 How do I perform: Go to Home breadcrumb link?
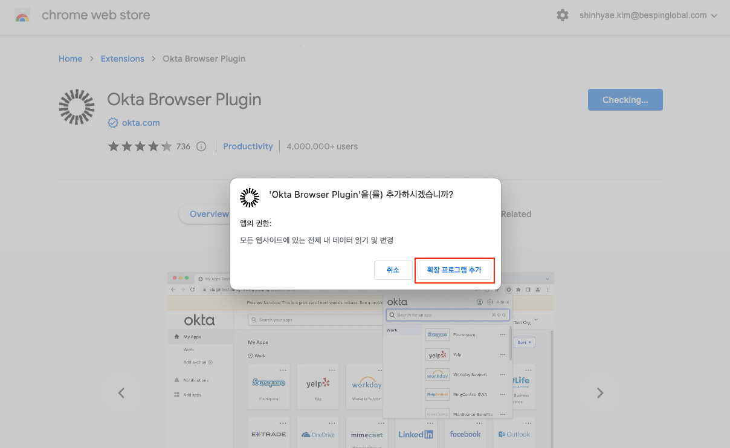(x=70, y=59)
